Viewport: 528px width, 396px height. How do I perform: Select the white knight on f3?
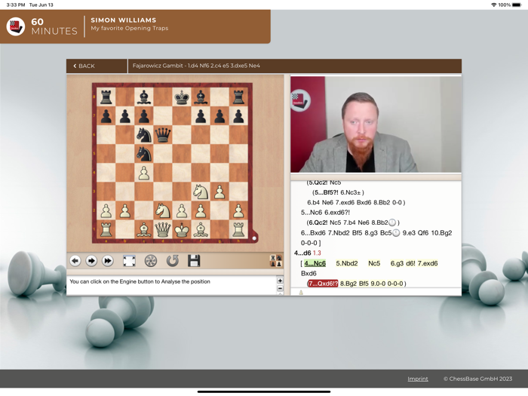click(201, 192)
